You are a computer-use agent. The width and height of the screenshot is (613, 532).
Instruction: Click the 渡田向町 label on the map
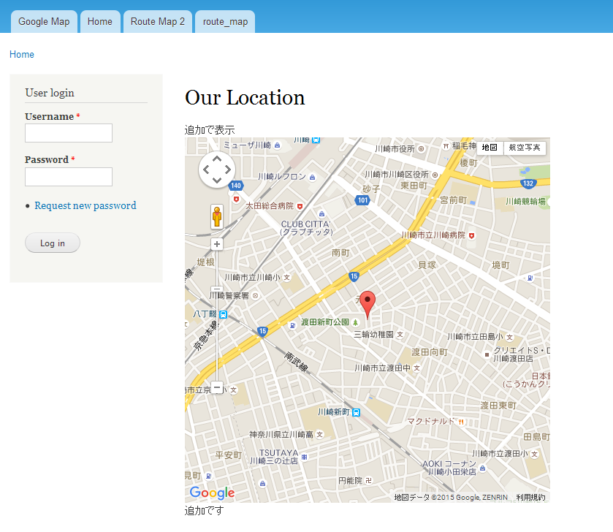[430, 352]
